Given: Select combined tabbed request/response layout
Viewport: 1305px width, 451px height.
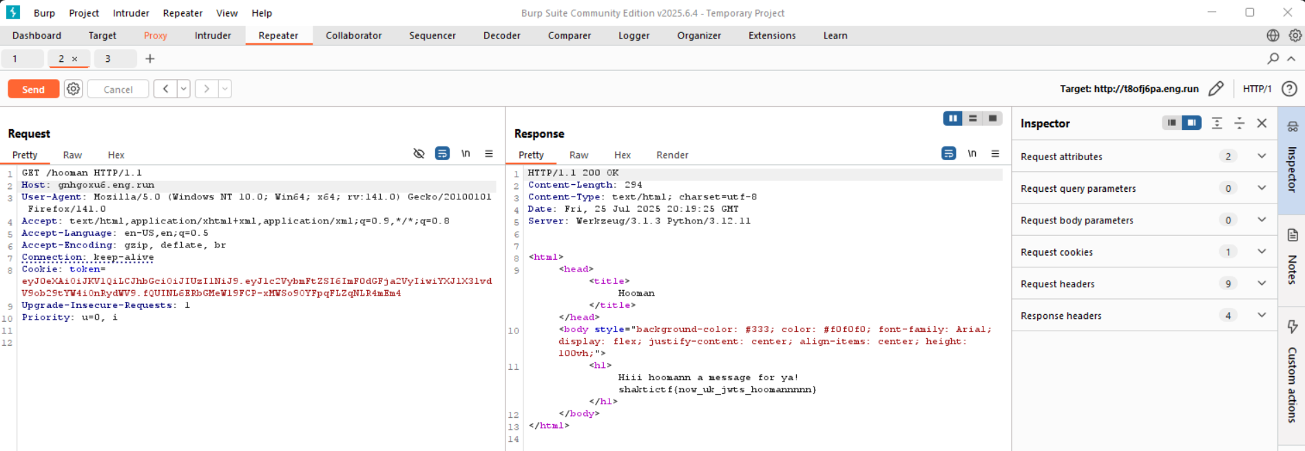Looking at the screenshot, I should [992, 118].
